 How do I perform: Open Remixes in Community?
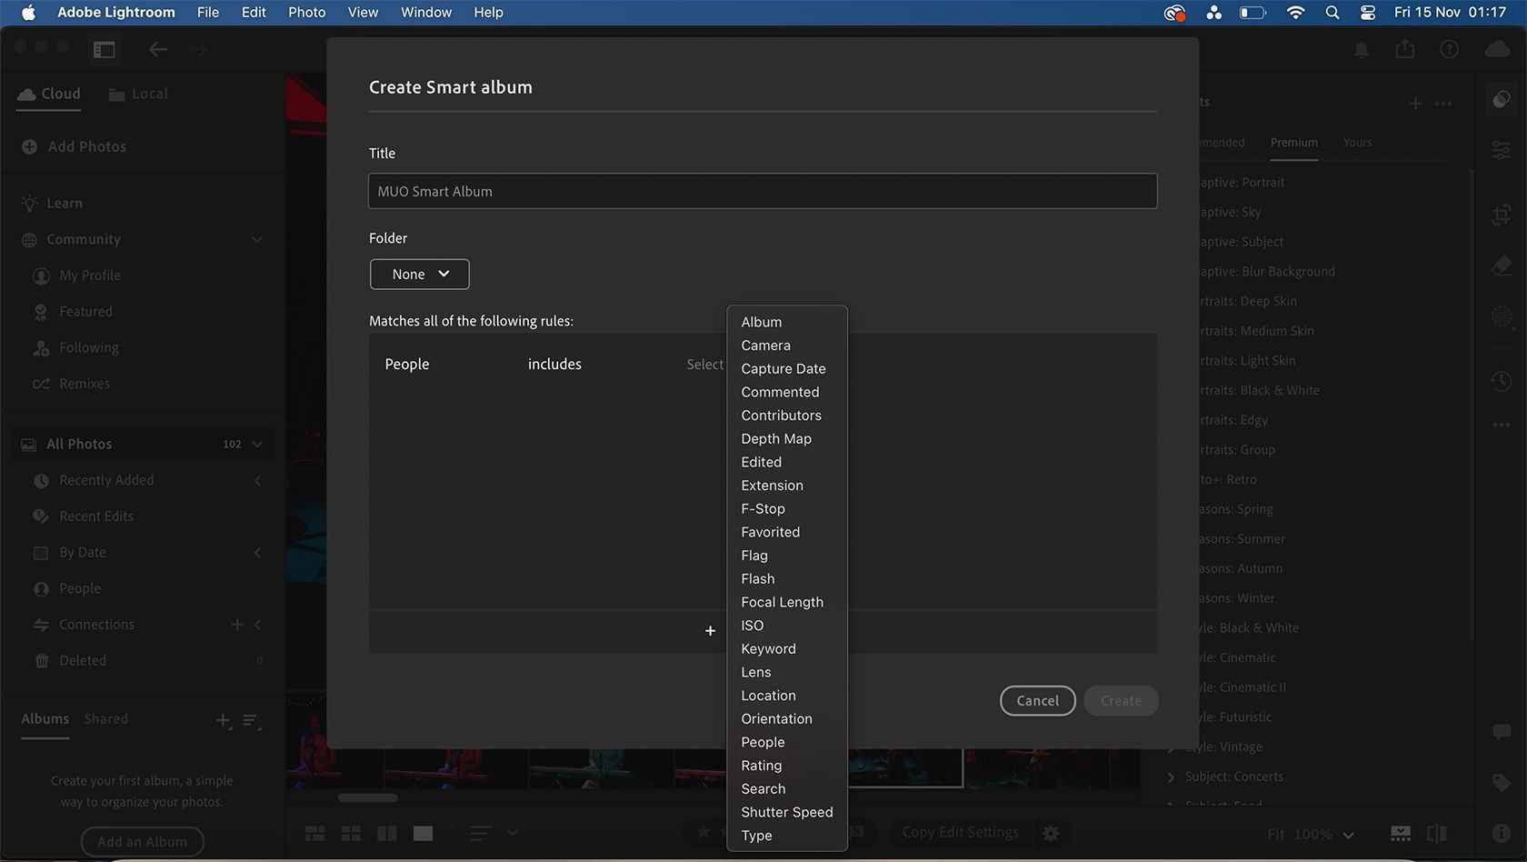pyautogui.click(x=71, y=384)
